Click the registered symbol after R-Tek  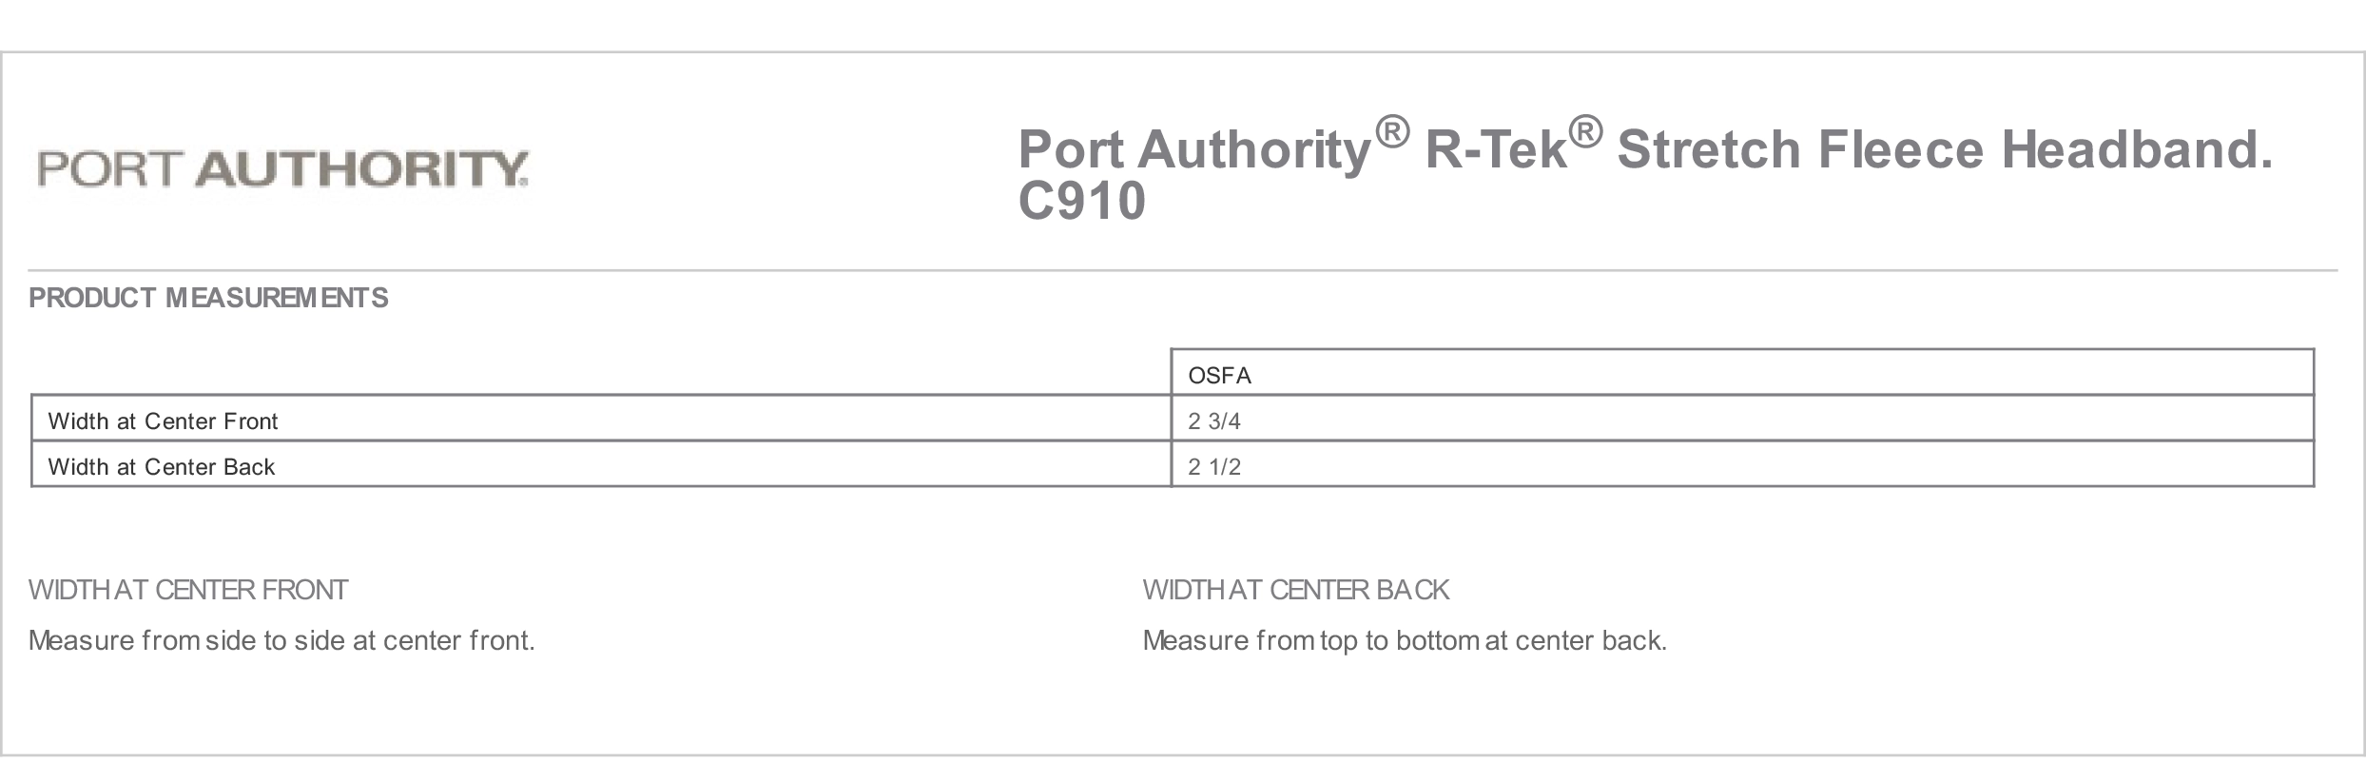click(1585, 132)
